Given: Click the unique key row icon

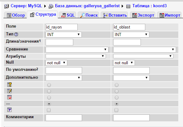Looking at the screenshot, I should pyautogui.click(x=9, y=97).
